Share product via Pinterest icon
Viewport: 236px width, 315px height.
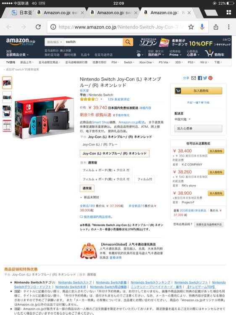tap(210, 78)
